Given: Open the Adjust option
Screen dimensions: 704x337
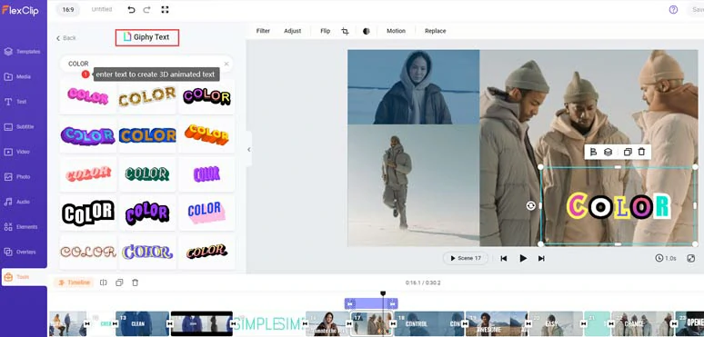Looking at the screenshot, I should click(292, 31).
